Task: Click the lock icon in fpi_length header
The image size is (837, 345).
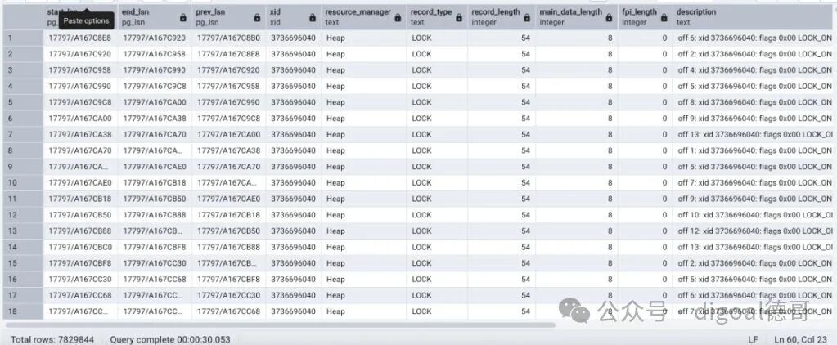Action: click(664, 18)
